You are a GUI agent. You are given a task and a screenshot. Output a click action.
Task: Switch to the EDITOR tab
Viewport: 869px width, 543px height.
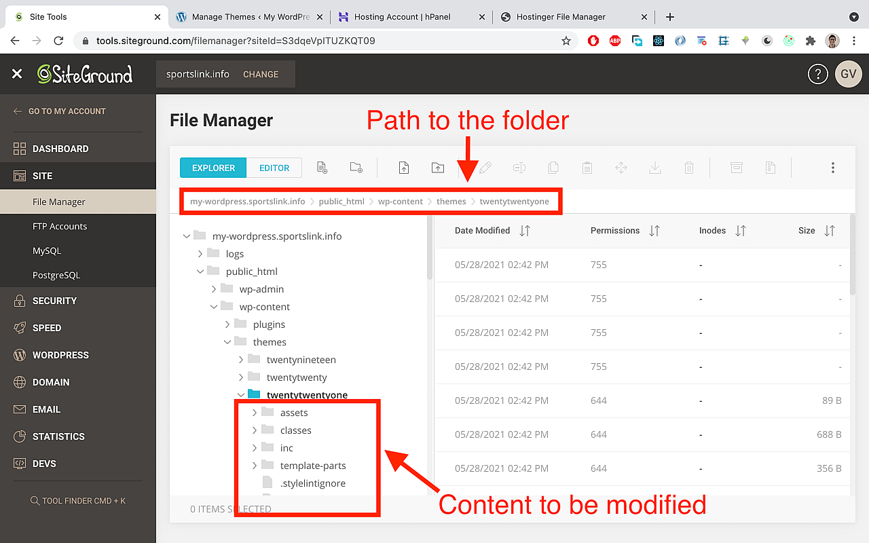(x=274, y=167)
